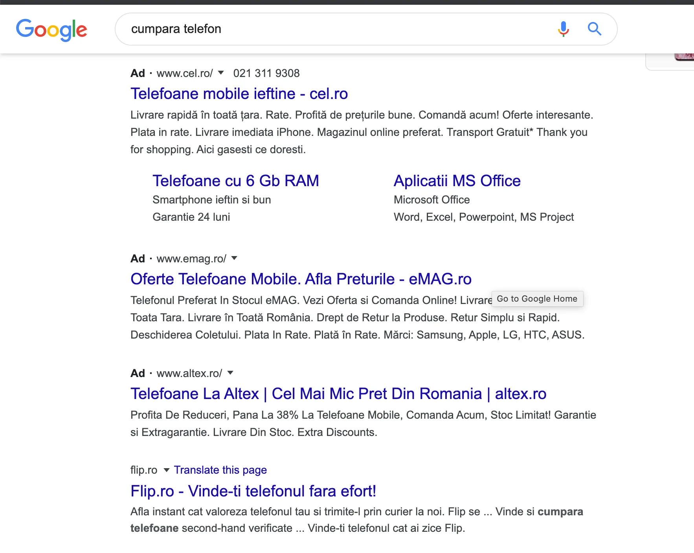
Task: Click the 'Go to Google Home' tooltip
Action: pos(537,299)
